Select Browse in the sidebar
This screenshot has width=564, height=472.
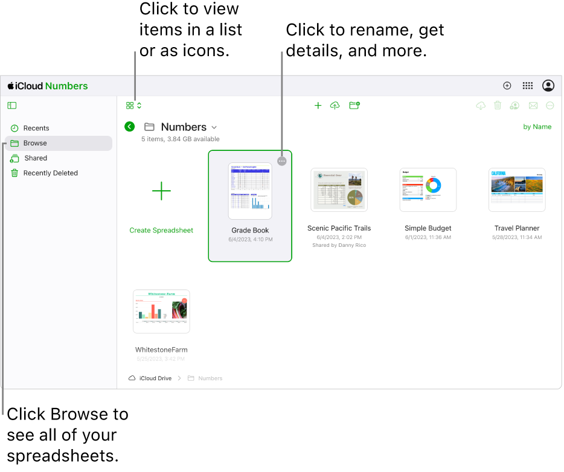(x=59, y=143)
